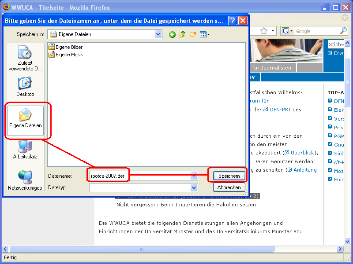
Task: Create a new folder
Action: pos(193,34)
